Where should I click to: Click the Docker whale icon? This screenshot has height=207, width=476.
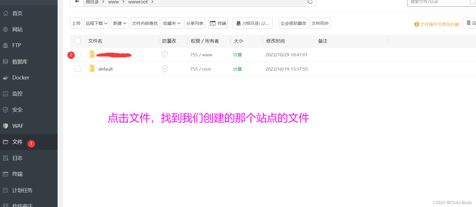pos(5,78)
